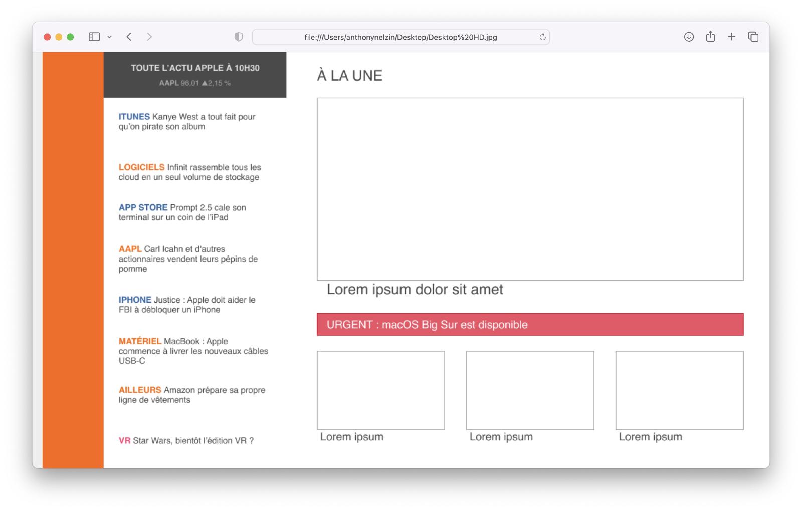Click the privacy report shield icon
Viewport: 802px width, 511px height.
click(239, 37)
